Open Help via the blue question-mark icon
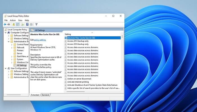Viewport: 197px width, 112px height. [27, 24]
